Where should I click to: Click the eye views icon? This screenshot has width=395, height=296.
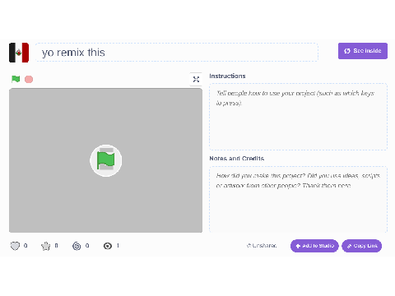click(x=108, y=246)
